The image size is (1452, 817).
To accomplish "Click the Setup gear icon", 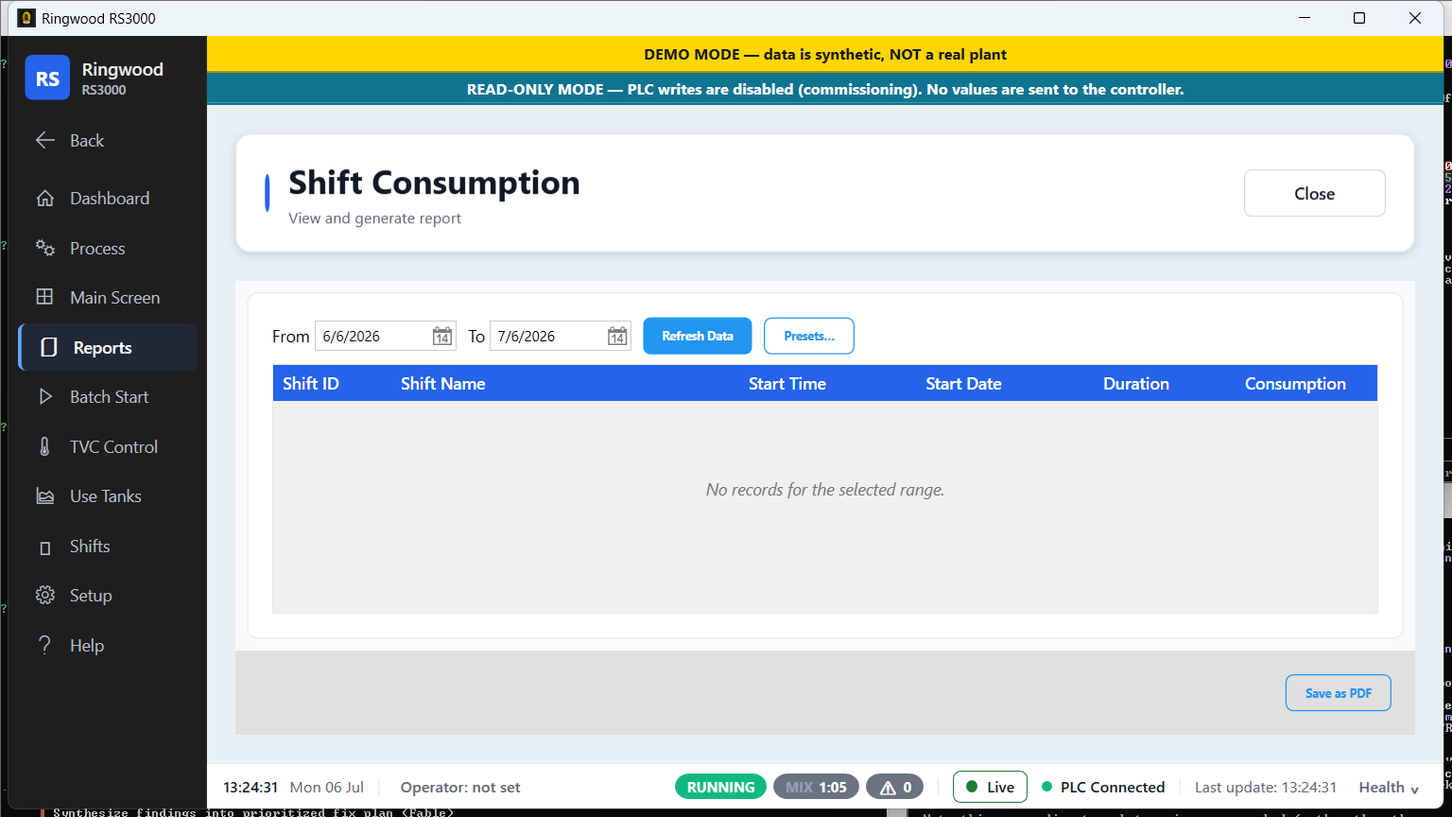I will [x=44, y=596].
